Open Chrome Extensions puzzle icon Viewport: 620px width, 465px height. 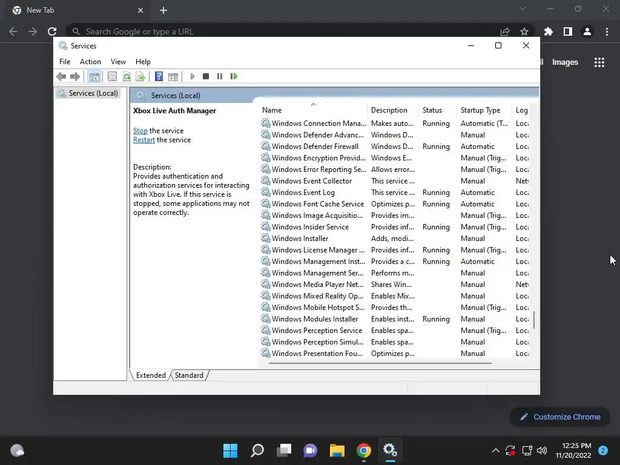[x=549, y=31]
